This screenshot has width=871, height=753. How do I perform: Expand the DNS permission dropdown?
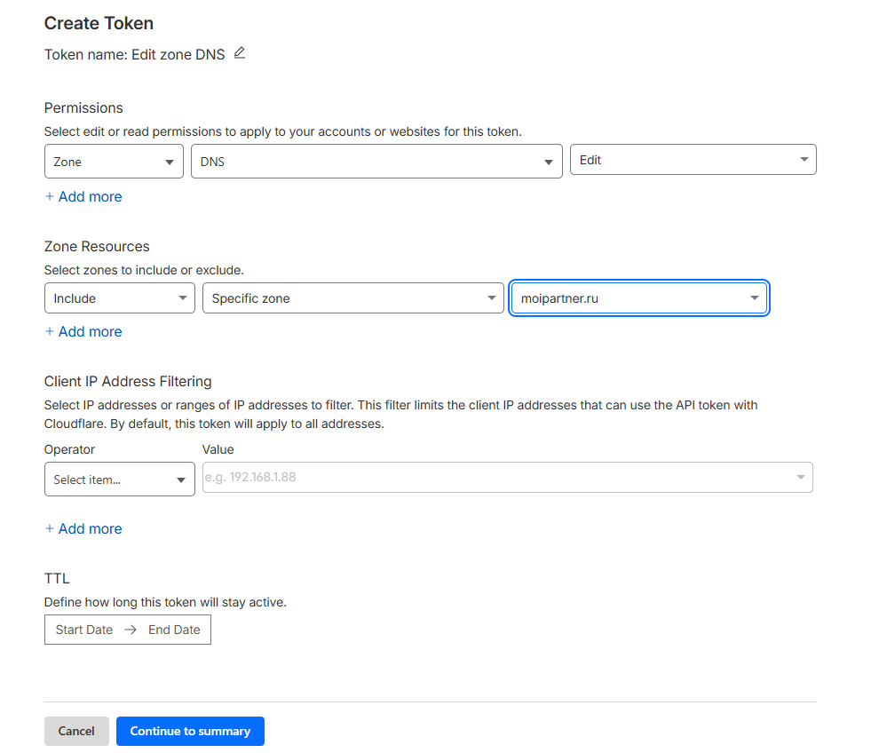[376, 162]
